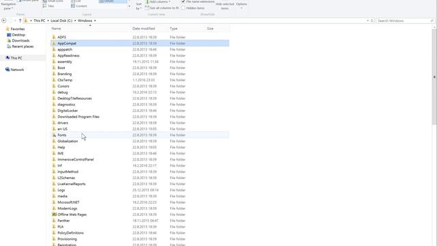437x246 pixels.
Task: Click the media folder icon
Action: pos(54,196)
